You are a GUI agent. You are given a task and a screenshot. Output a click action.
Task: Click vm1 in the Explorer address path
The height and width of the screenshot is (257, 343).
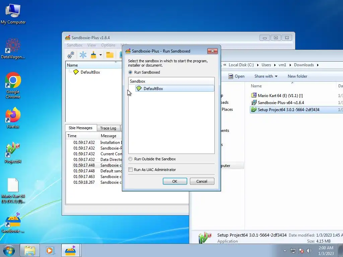[282, 65]
